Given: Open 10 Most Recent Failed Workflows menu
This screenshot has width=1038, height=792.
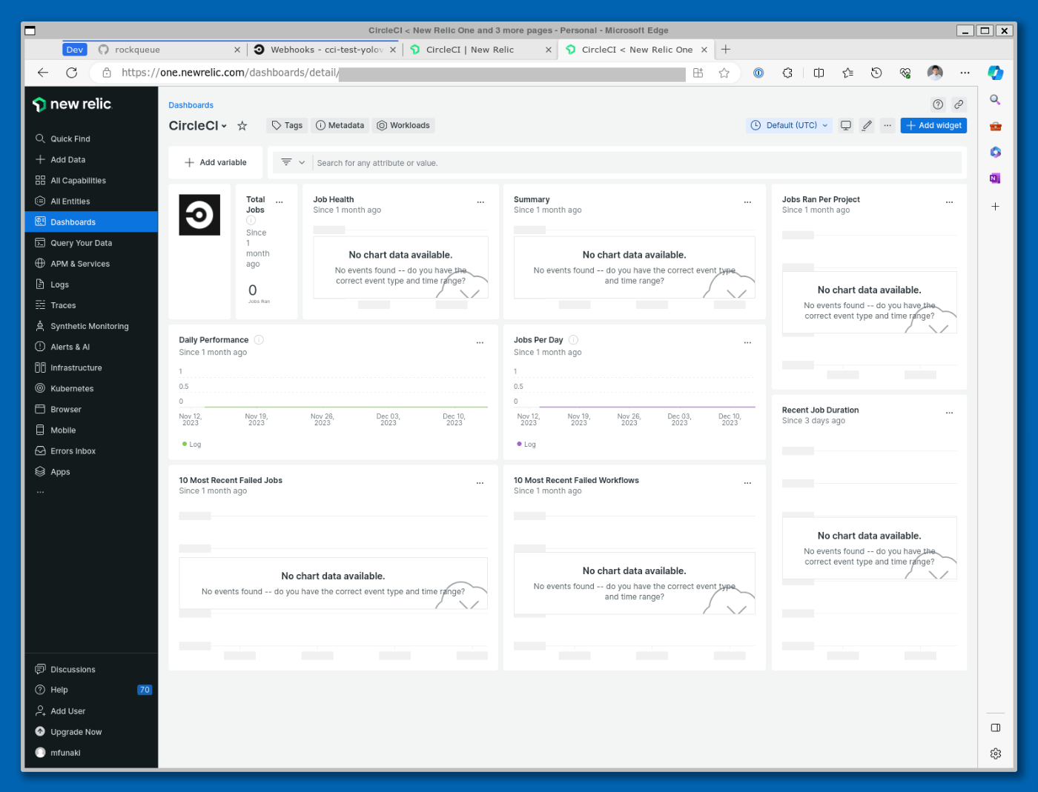Looking at the screenshot, I should tap(747, 482).
